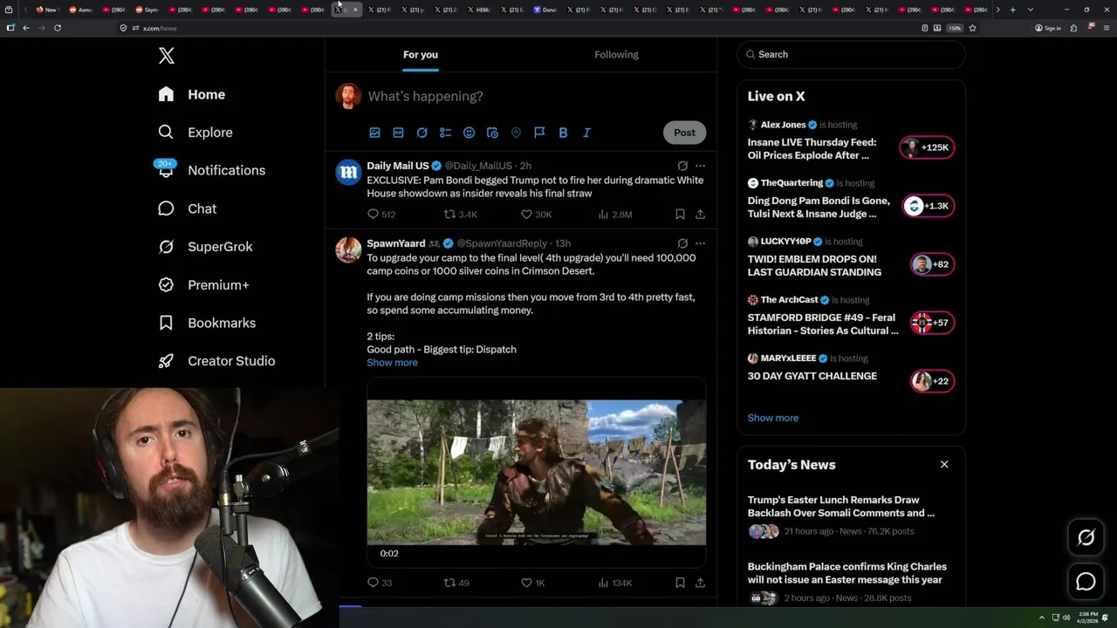The width and height of the screenshot is (1117, 628).
Task: Bookmark this page star icon
Action: (972, 28)
